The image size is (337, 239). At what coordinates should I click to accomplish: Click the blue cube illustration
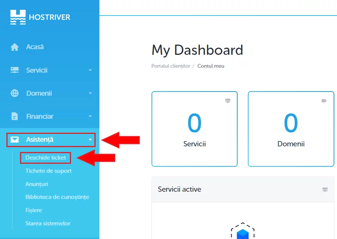tap(243, 234)
